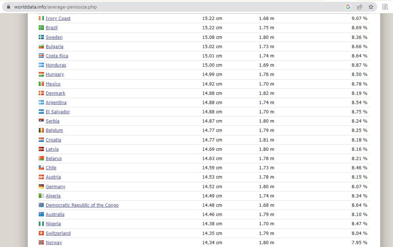Follow the Argentina link
The width and height of the screenshot is (393, 247).
tap(56, 102)
